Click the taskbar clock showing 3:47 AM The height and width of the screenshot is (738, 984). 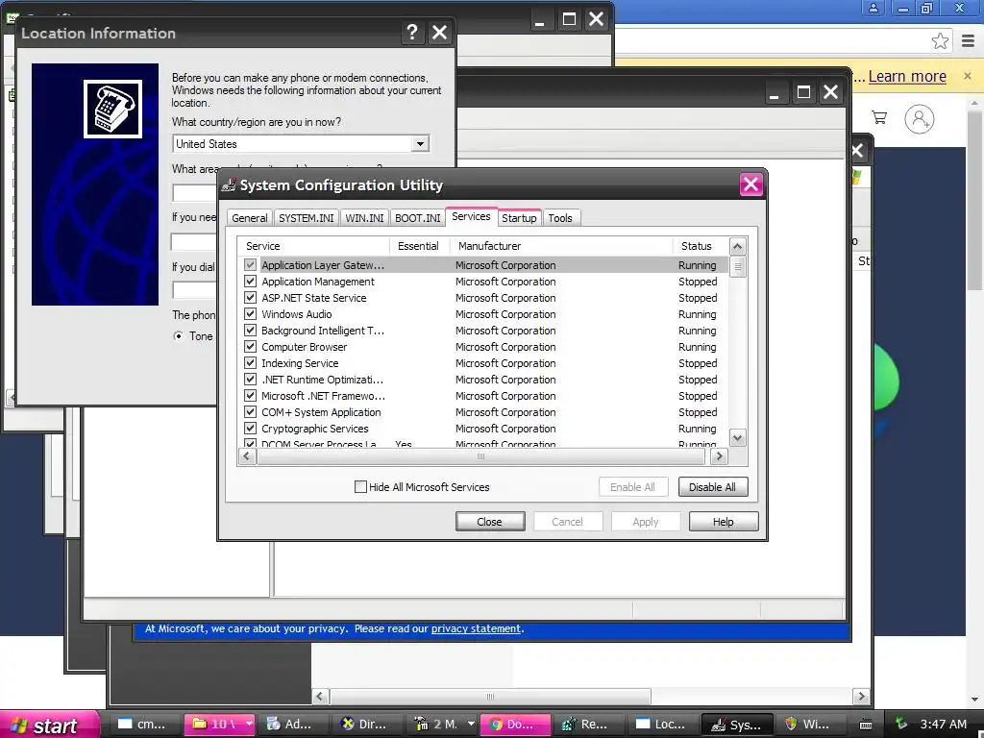click(x=944, y=724)
